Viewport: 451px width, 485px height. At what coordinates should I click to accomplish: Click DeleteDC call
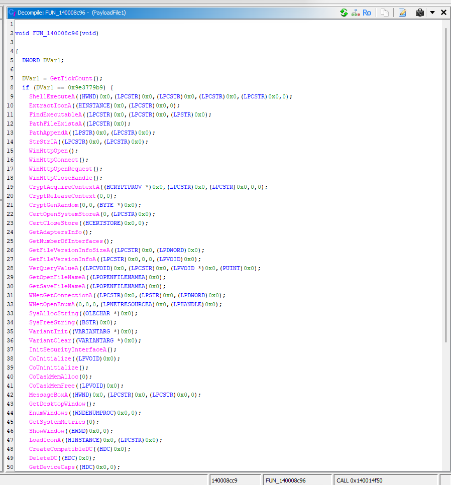coord(43,458)
